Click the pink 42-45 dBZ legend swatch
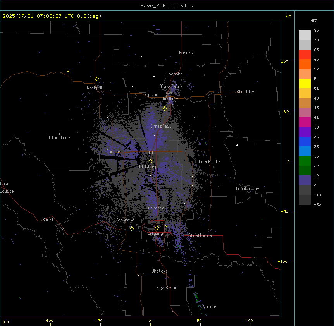334x326 pixels. pyautogui.click(x=305, y=113)
